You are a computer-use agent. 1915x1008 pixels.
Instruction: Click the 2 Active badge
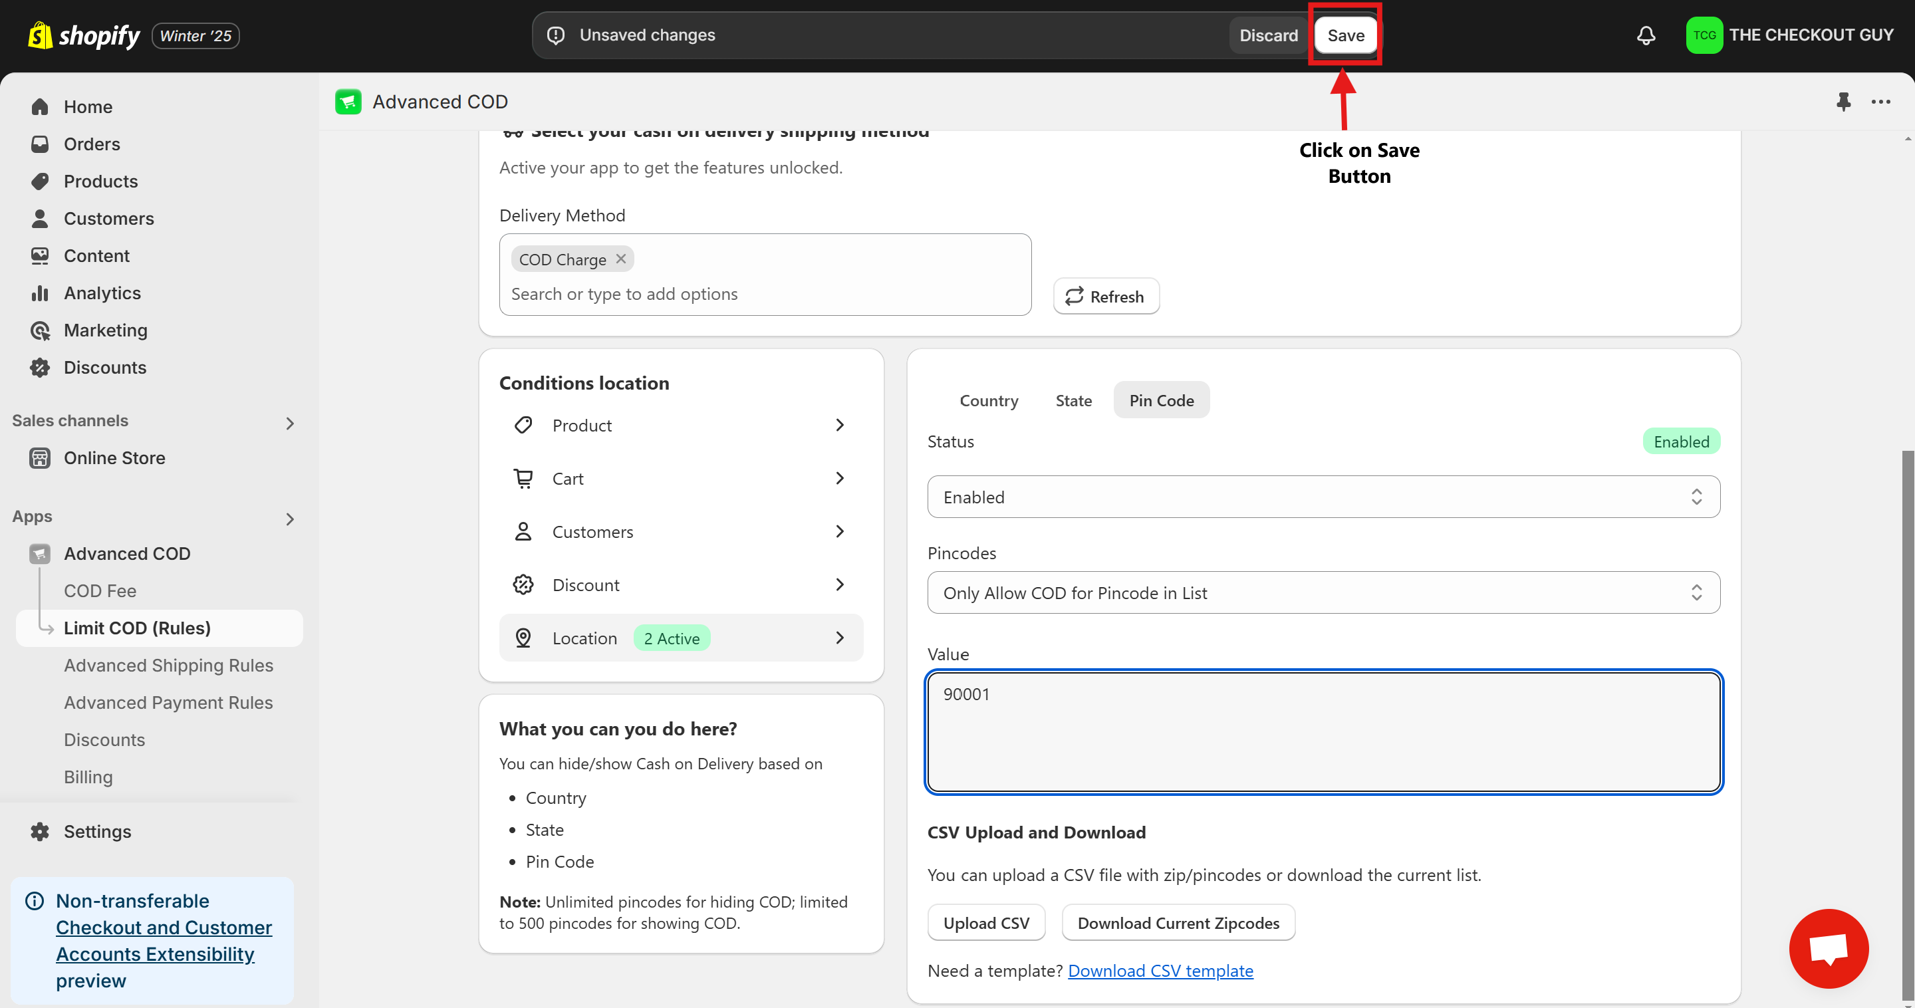672,638
